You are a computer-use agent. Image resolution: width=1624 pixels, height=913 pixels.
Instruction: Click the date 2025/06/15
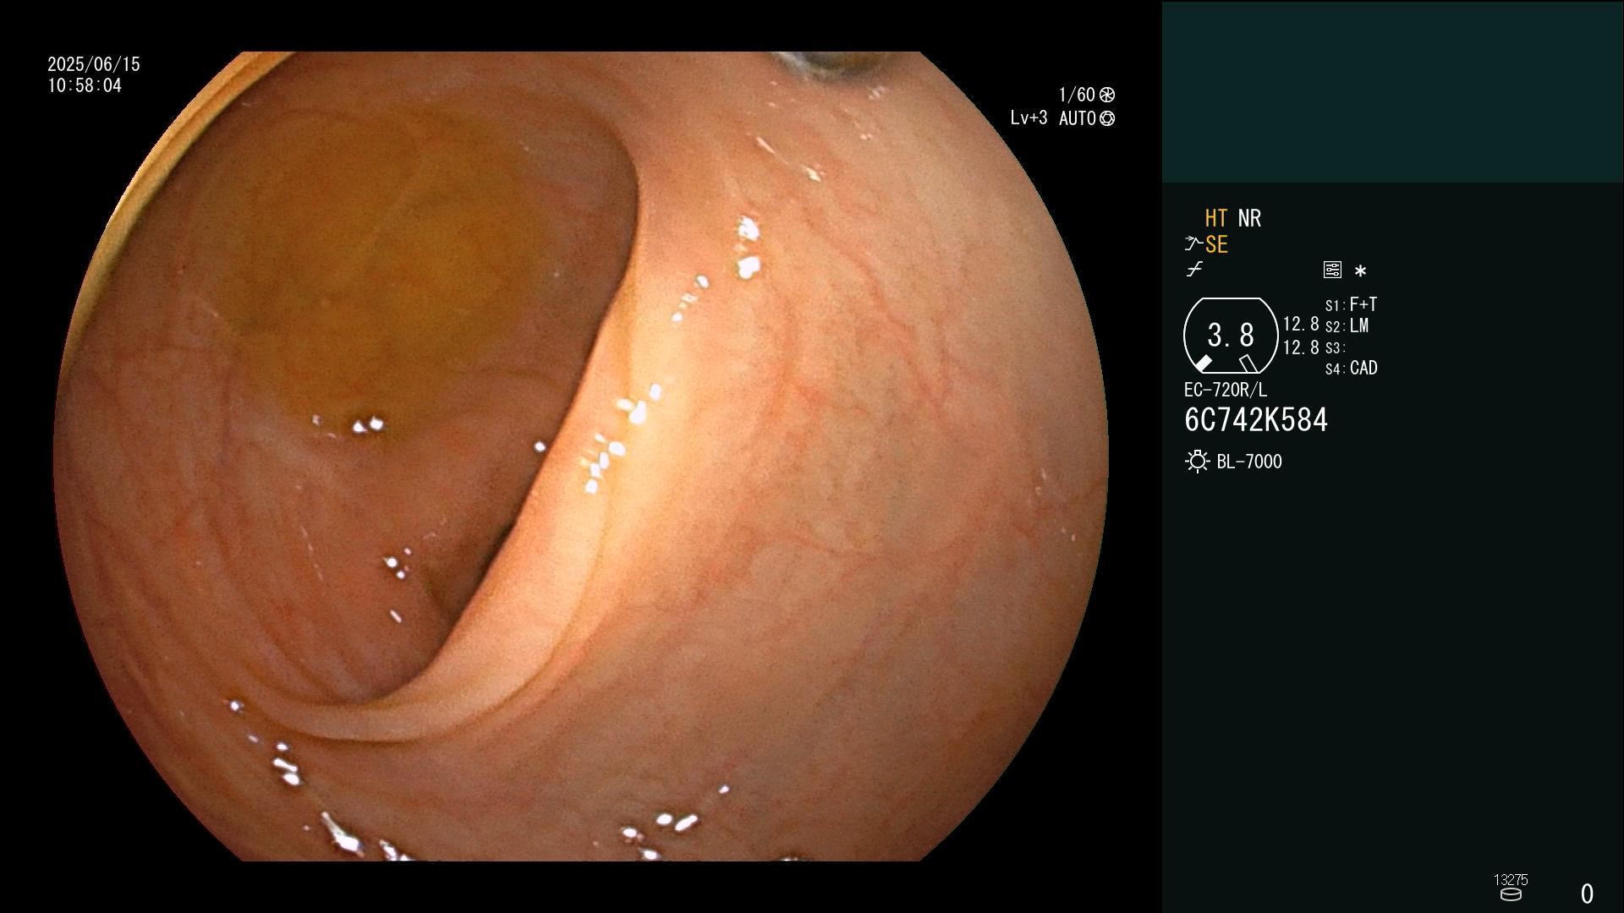click(x=94, y=64)
